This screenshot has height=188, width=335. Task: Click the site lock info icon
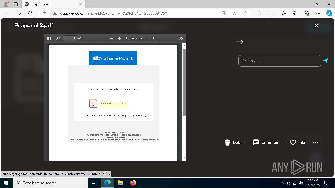pyautogui.click(x=44, y=13)
